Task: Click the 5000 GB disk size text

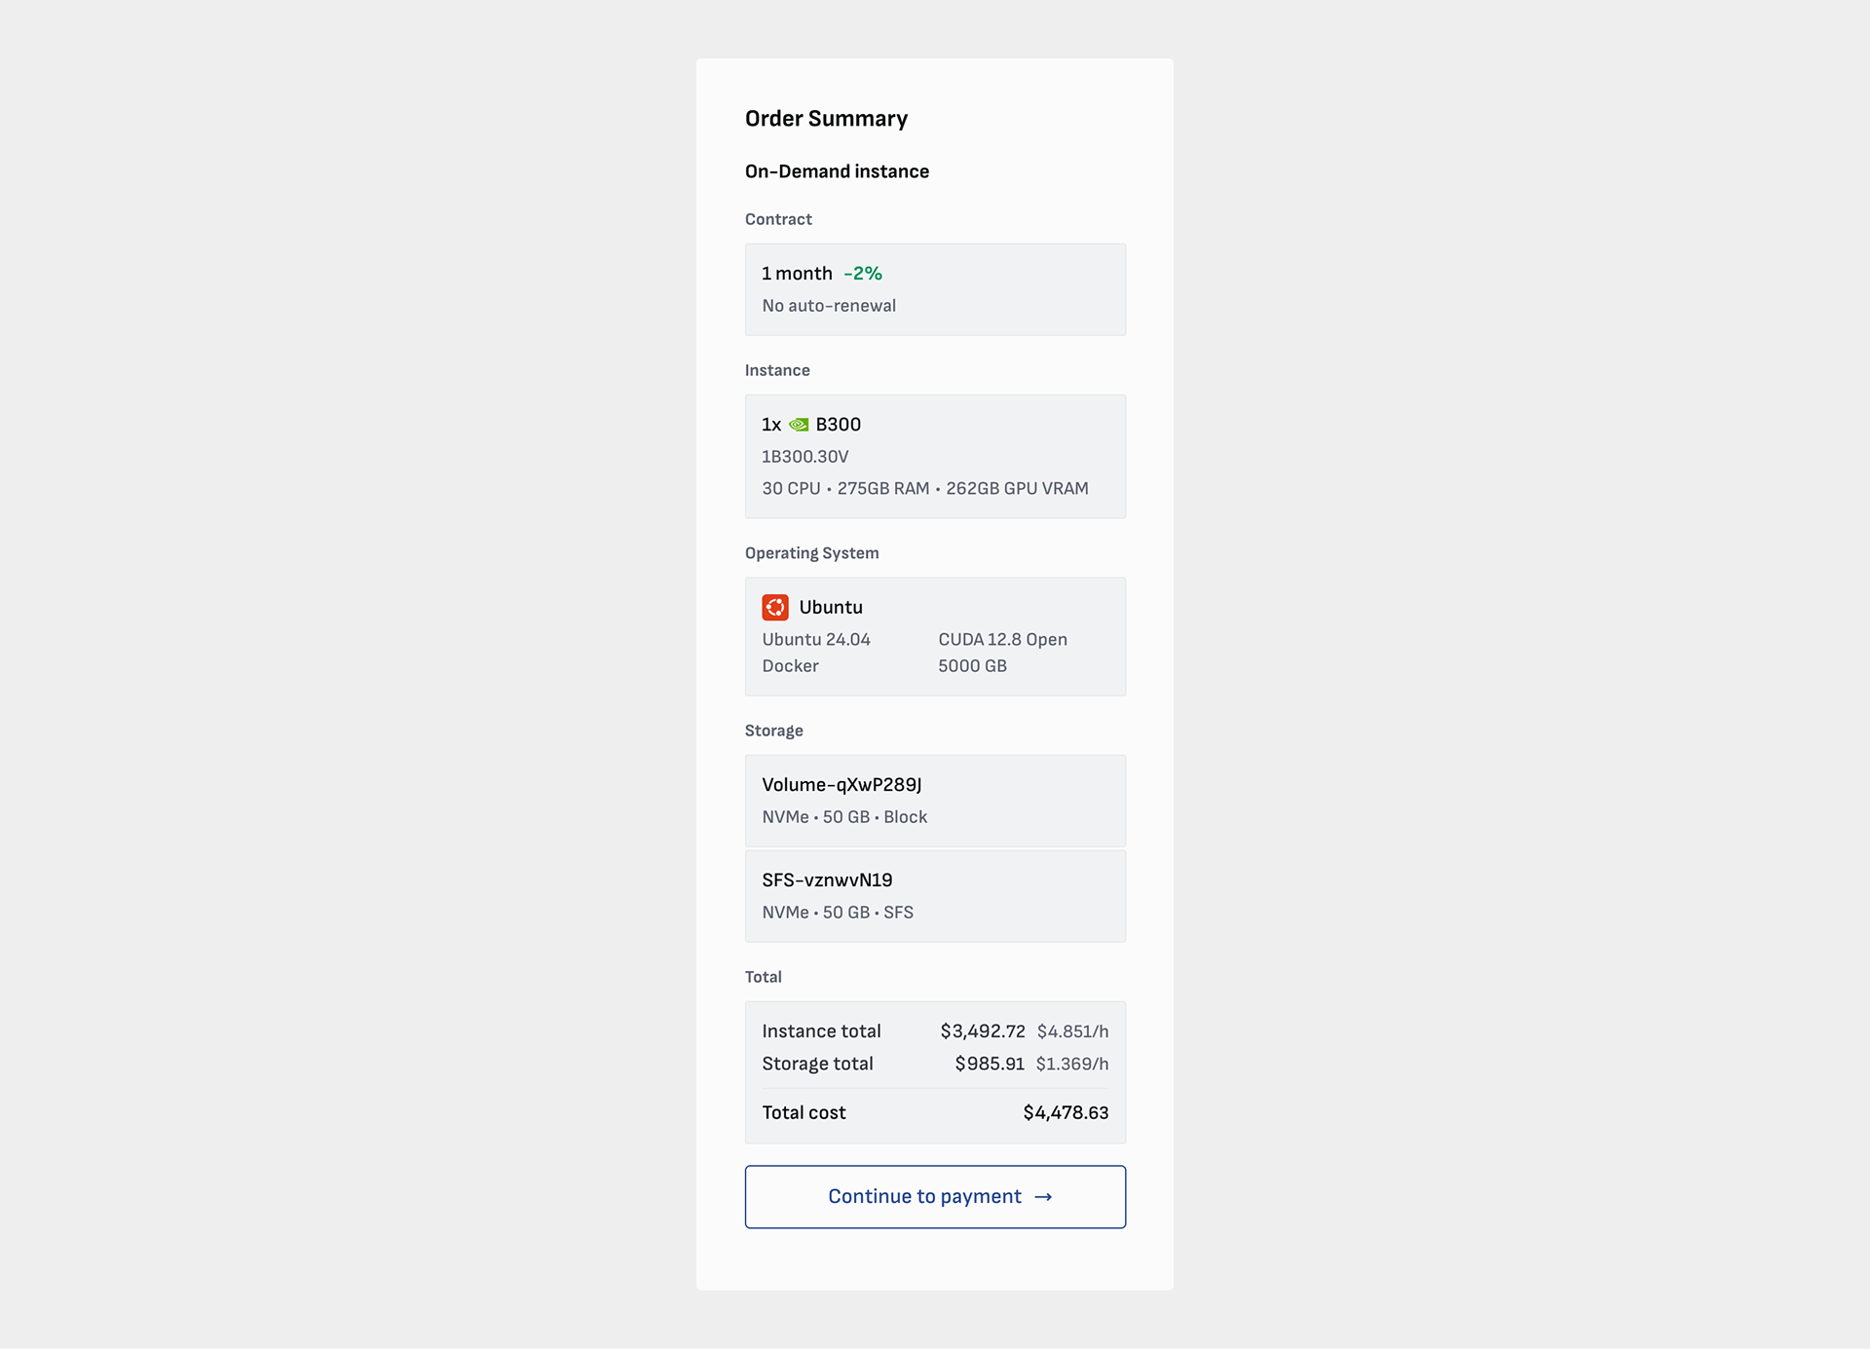Action: (972, 666)
